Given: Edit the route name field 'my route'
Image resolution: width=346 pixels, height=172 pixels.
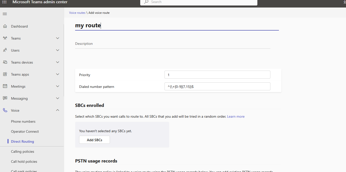Looking at the screenshot, I should [177, 25].
